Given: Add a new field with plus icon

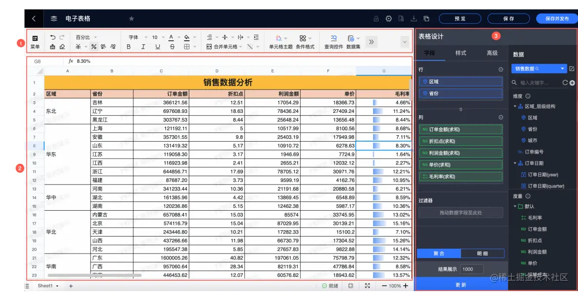Looking at the screenshot, I should [572, 83].
